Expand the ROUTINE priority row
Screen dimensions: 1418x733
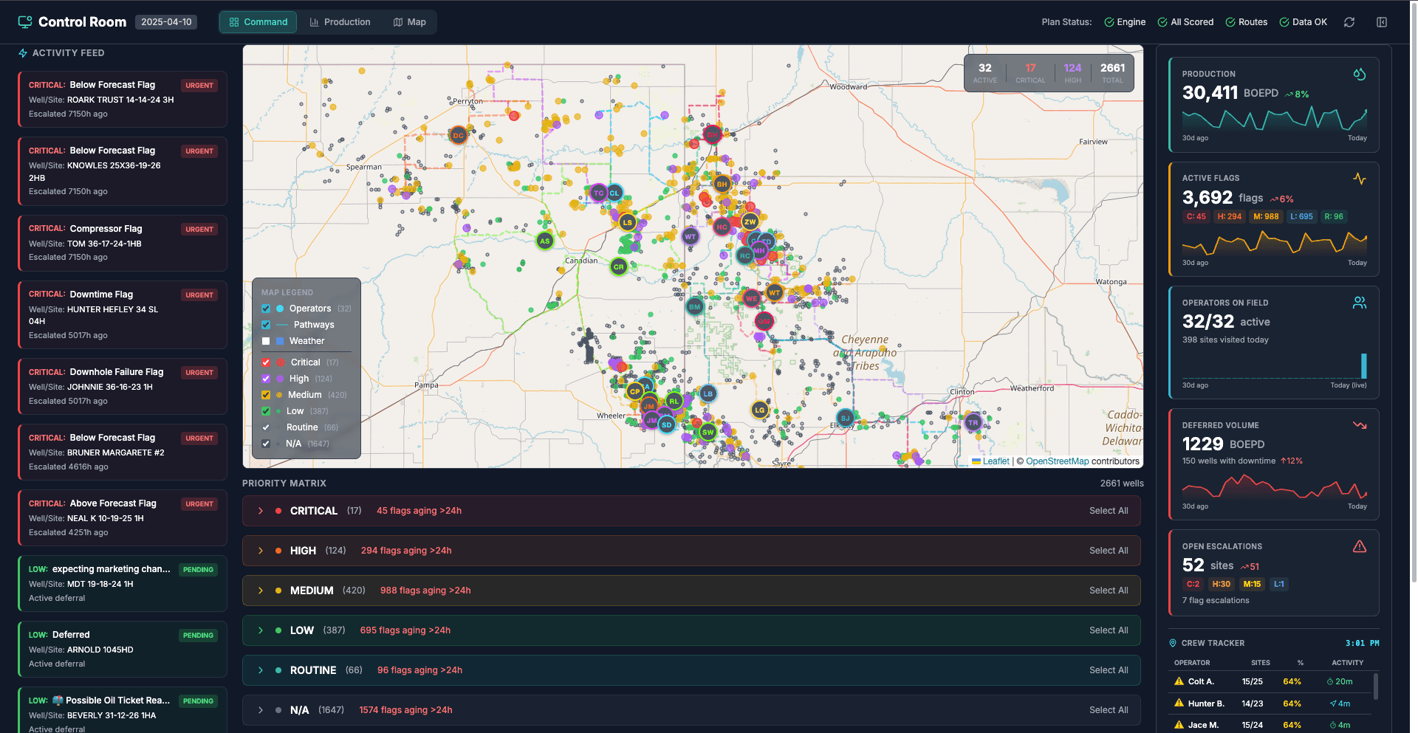click(261, 670)
